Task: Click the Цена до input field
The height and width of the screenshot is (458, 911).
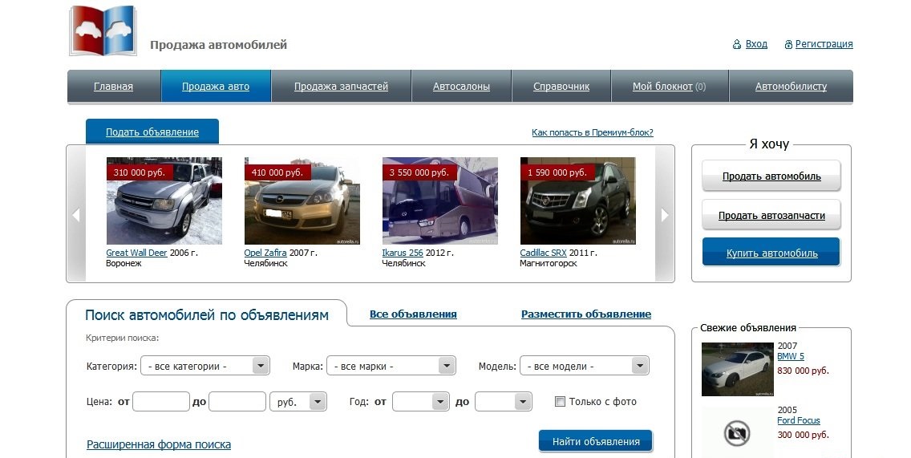Action: point(237,402)
